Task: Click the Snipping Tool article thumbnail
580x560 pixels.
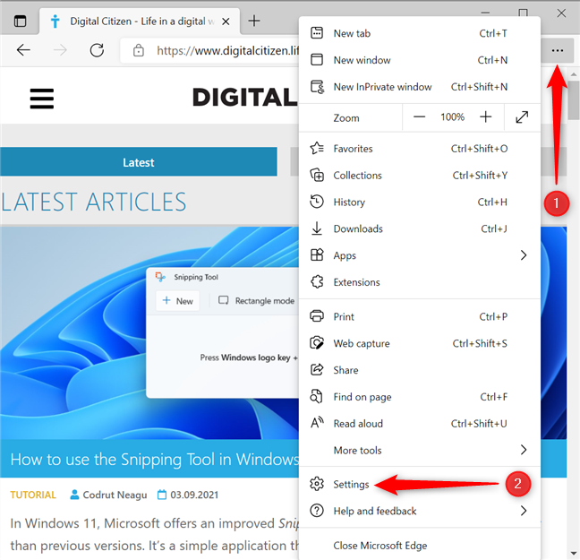Action: coord(149,332)
